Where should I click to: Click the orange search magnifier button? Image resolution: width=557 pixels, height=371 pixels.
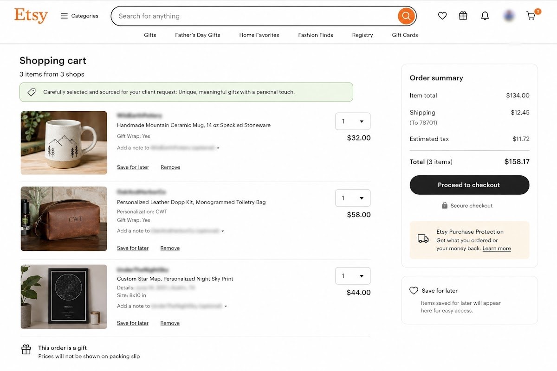(x=406, y=16)
